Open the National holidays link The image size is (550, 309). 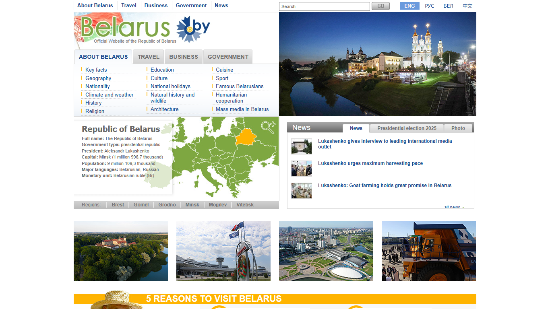click(x=170, y=87)
